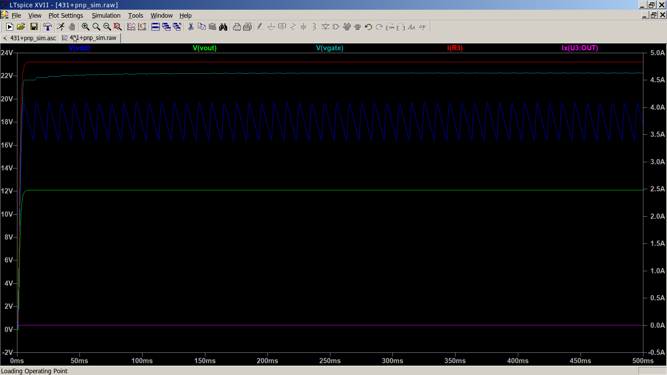This screenshot has width=667, height=375.
Task: Click the Ix(U3:OUT) trace label
Action: (x=580, y=48)
